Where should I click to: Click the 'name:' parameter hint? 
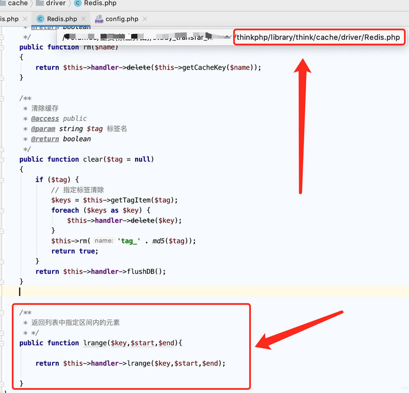point(104,240)
